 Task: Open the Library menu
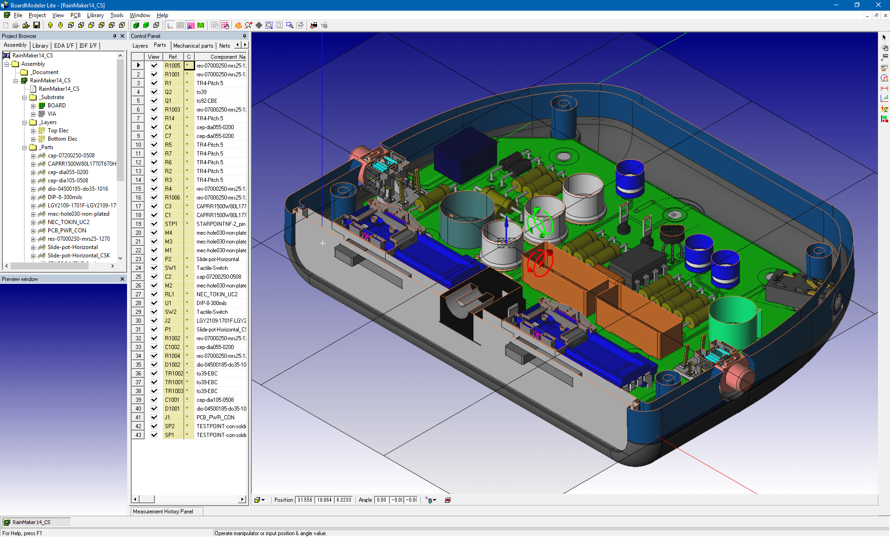[95, 15]
